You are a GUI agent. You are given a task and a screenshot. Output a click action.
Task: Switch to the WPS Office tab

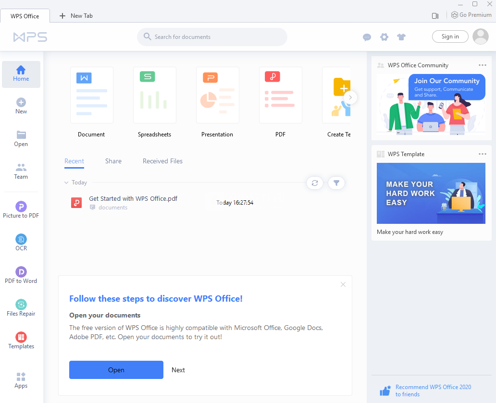pos(25,16)
